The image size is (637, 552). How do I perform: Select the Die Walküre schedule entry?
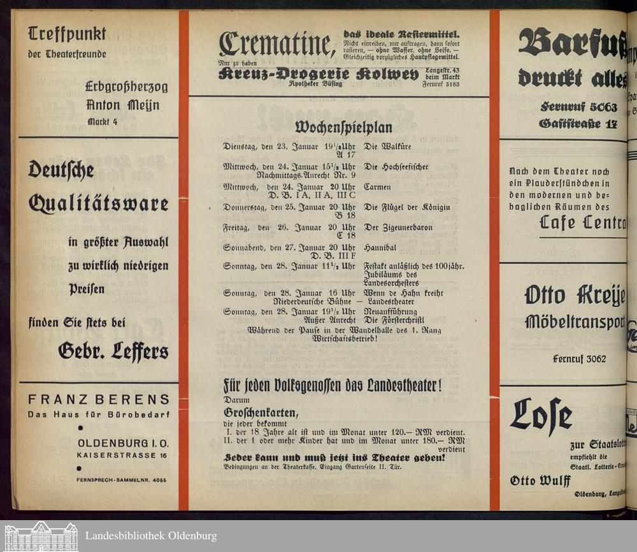click(x=387, y=146)
